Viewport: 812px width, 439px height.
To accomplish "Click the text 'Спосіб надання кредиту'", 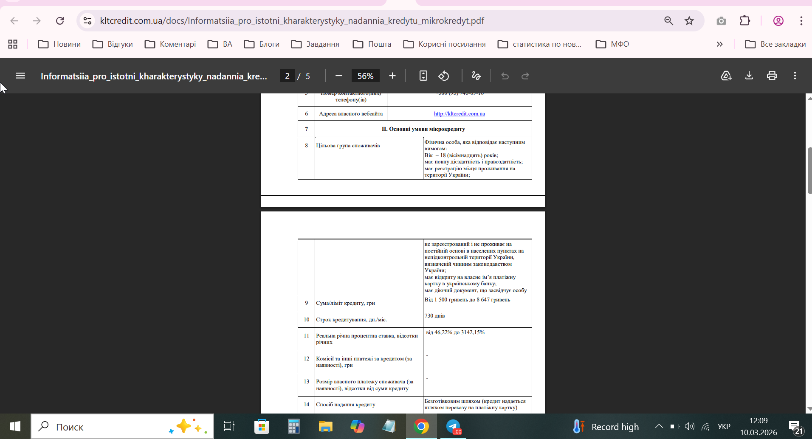I will [346, 405].
